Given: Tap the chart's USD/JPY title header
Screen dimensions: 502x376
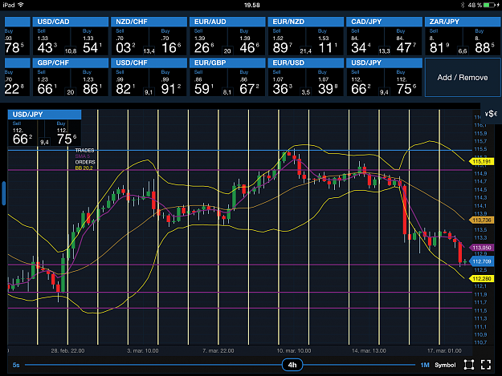Looking at the screenshot, I should pos(44,115).
